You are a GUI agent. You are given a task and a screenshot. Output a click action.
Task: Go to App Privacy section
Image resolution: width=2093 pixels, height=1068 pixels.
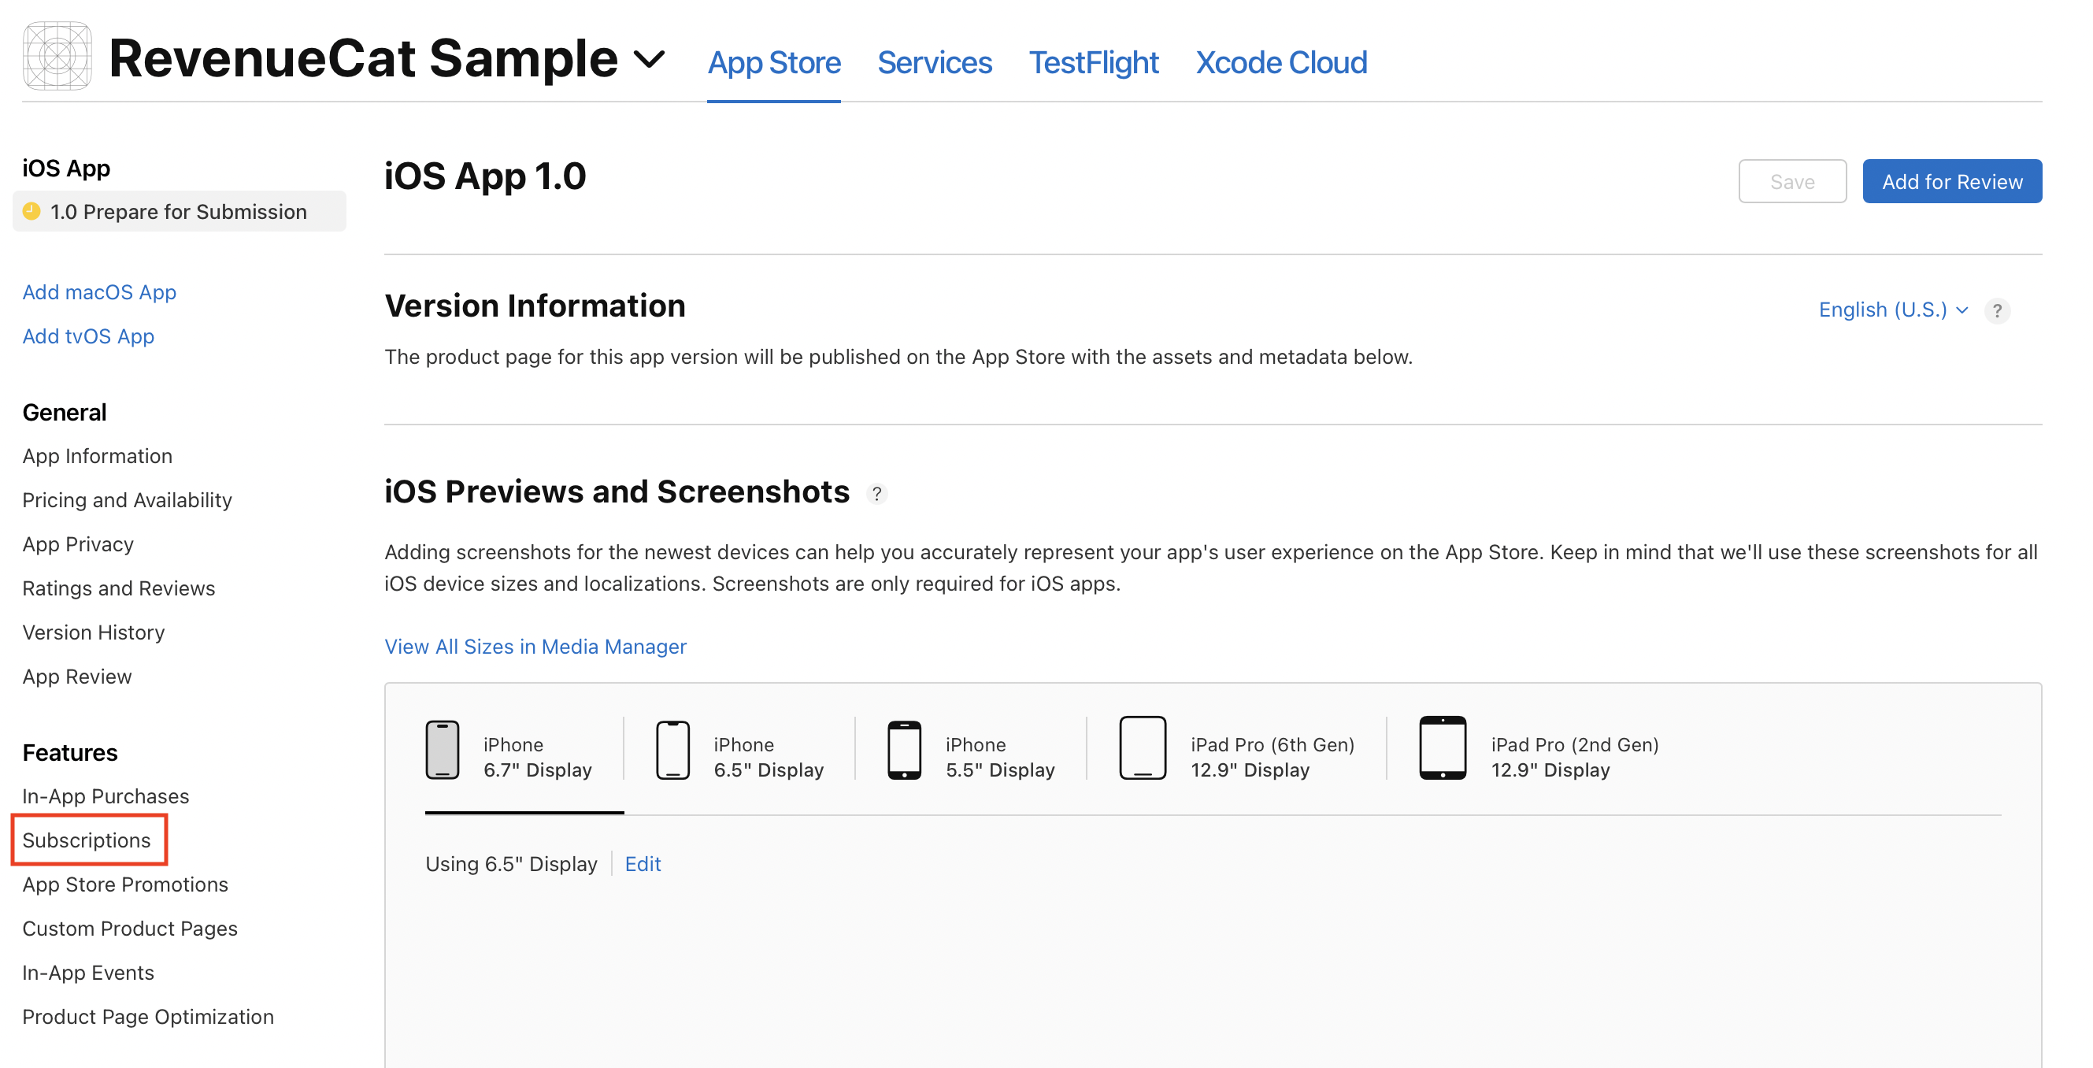[x=77, y=543]
